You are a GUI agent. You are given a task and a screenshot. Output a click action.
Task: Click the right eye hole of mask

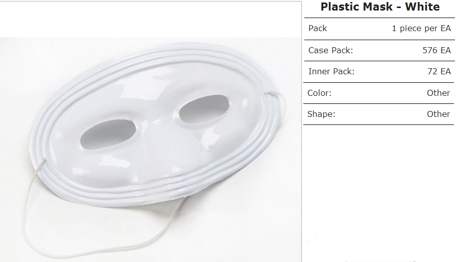pos(204,109)
